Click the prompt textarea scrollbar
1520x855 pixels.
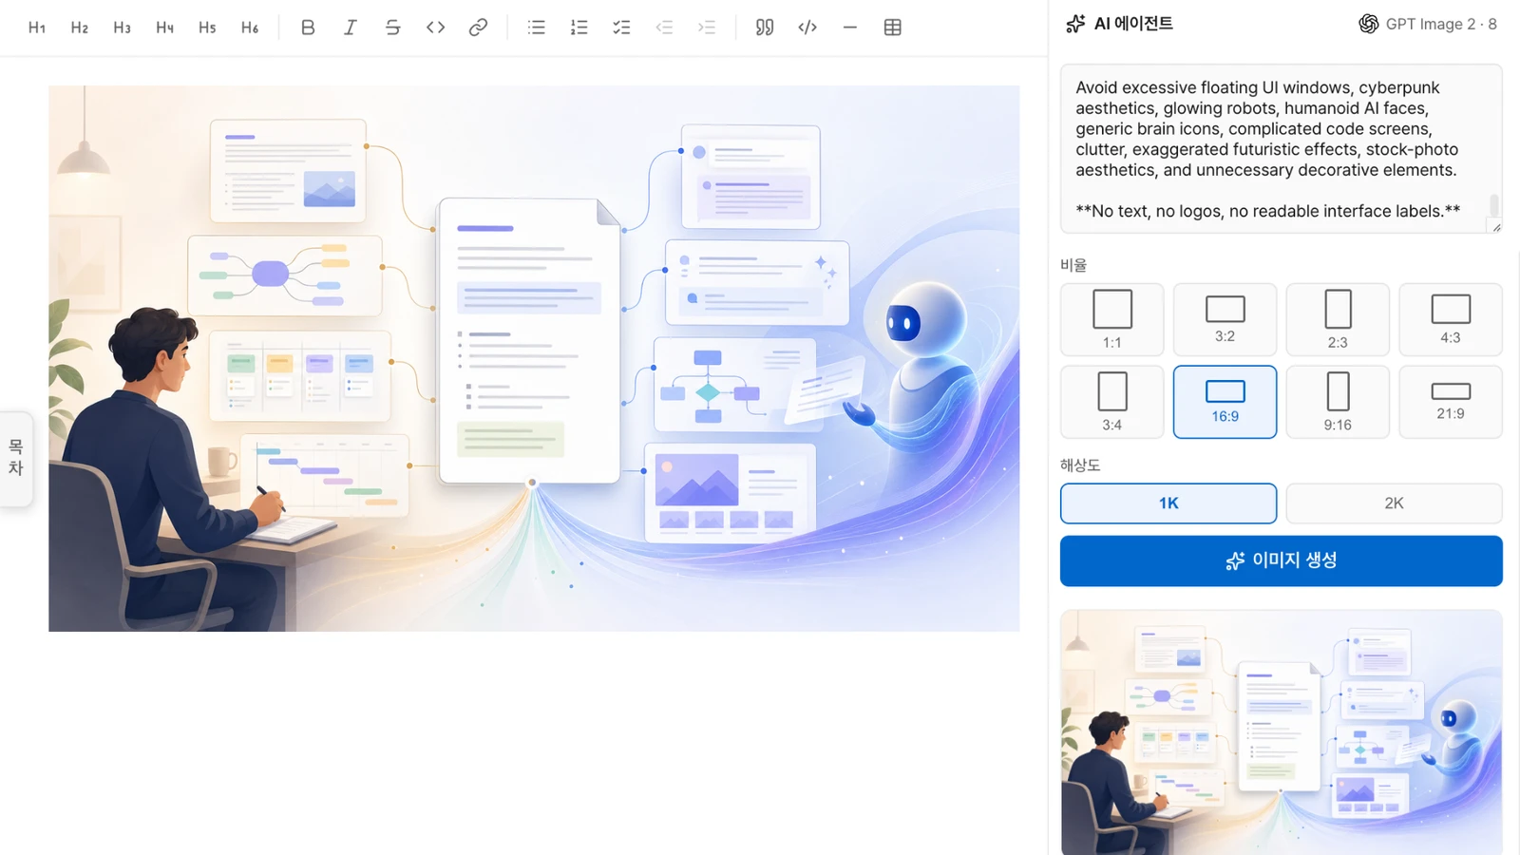pos(1494,205)
